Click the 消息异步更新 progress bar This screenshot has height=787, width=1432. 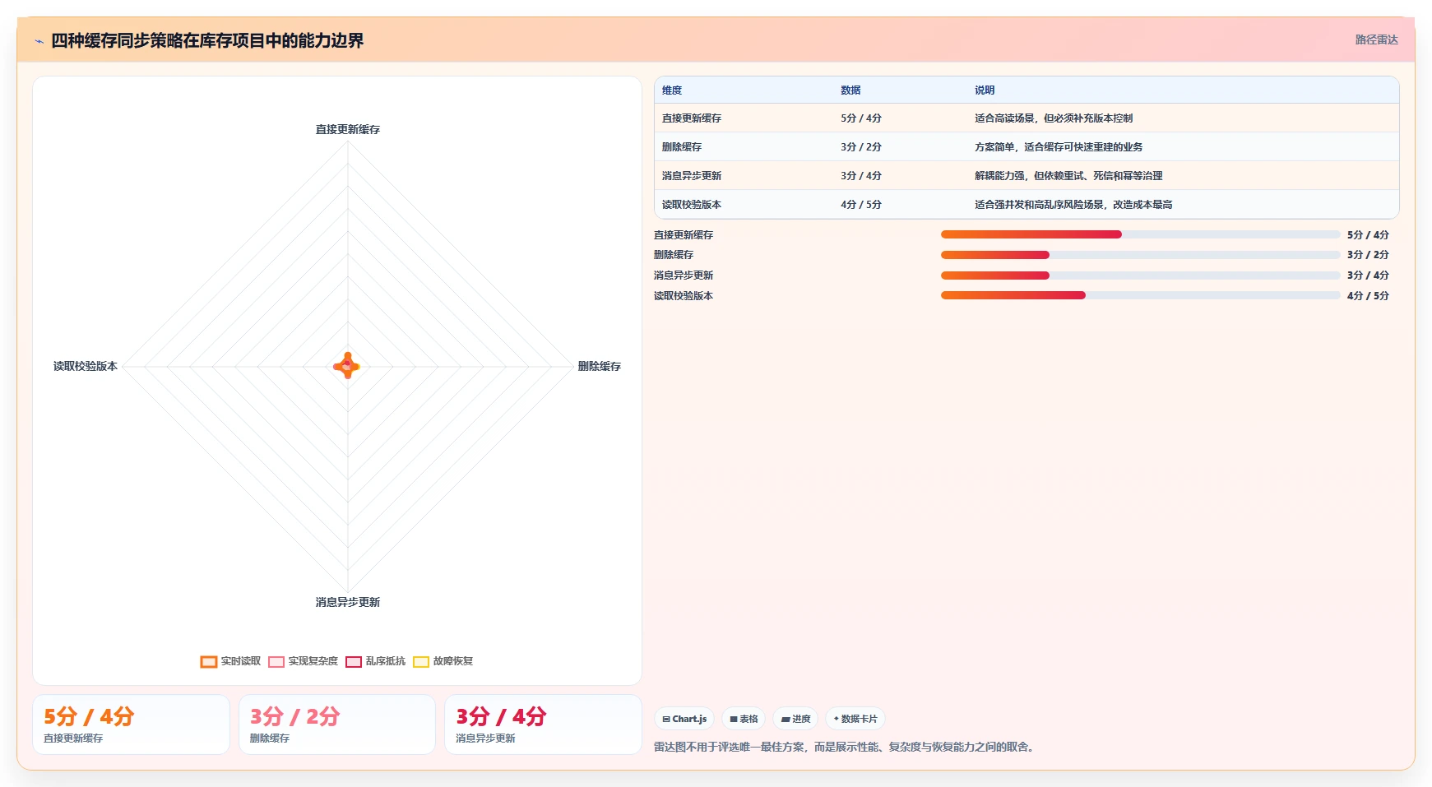coord(1140,275)
